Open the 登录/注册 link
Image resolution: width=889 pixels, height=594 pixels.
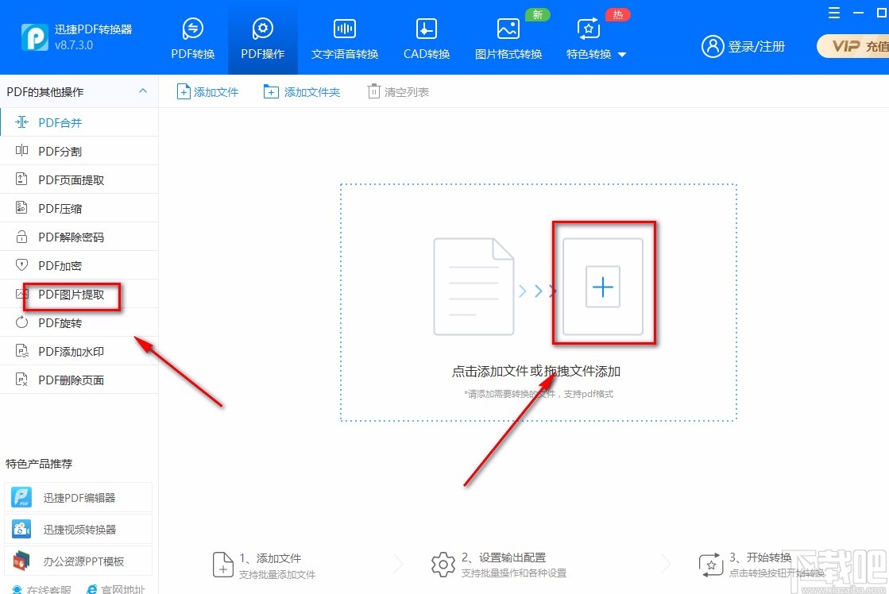tap(756, 47)
